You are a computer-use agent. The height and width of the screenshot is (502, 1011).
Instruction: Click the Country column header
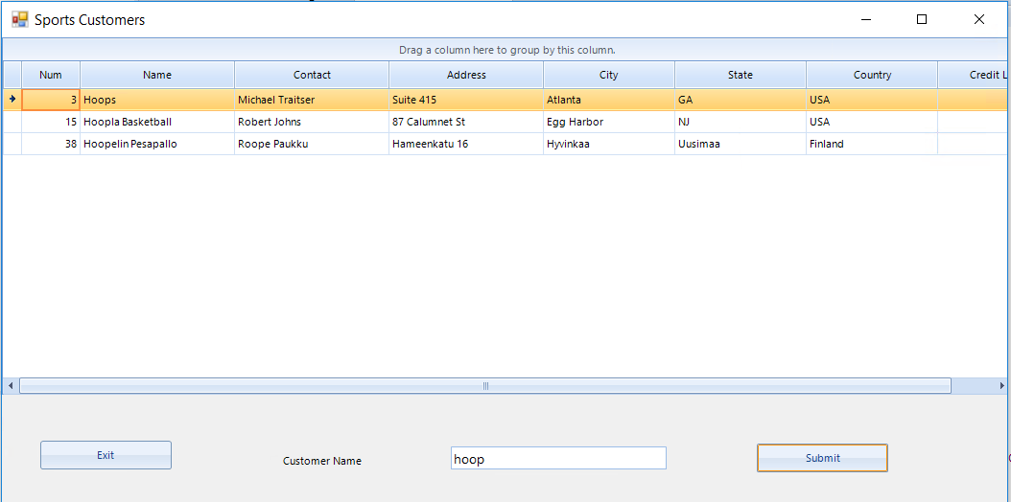pos(872,75)
